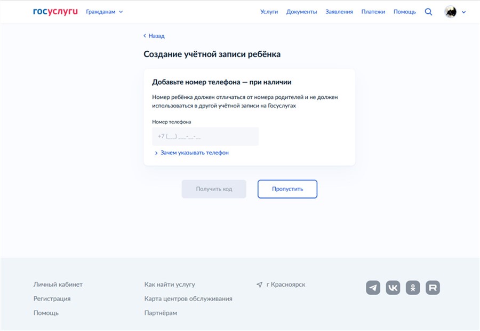Screen dimensions: 480x331
Task: Click the Получить код button
Action: point(214,189)
